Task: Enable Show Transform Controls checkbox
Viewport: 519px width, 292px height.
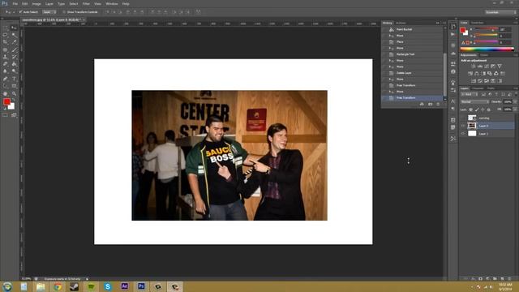Action: [64, 12]
